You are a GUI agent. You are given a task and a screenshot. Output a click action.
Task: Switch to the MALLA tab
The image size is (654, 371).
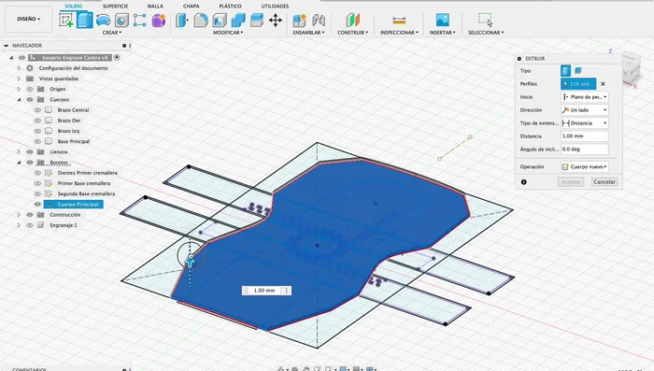point(155,6)
